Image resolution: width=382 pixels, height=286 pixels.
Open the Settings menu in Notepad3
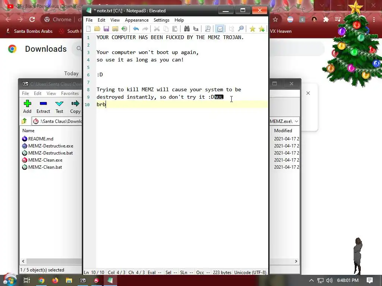(x=161, y=20)
